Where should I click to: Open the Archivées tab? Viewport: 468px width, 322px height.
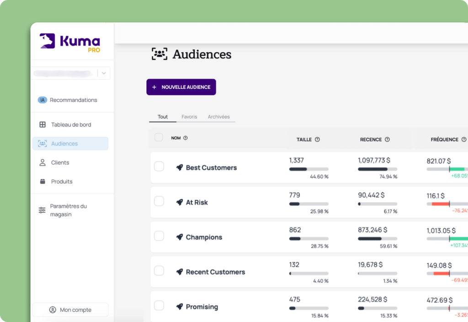(218, 117)
